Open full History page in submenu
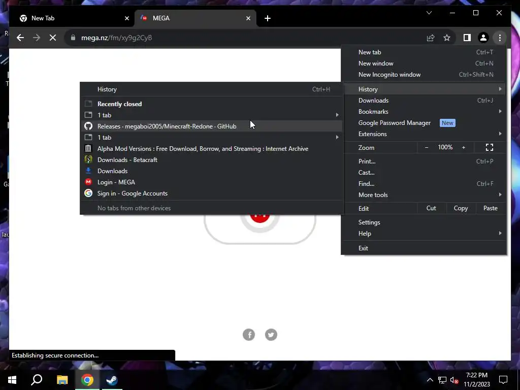520x390 pixels. [212, 89]
